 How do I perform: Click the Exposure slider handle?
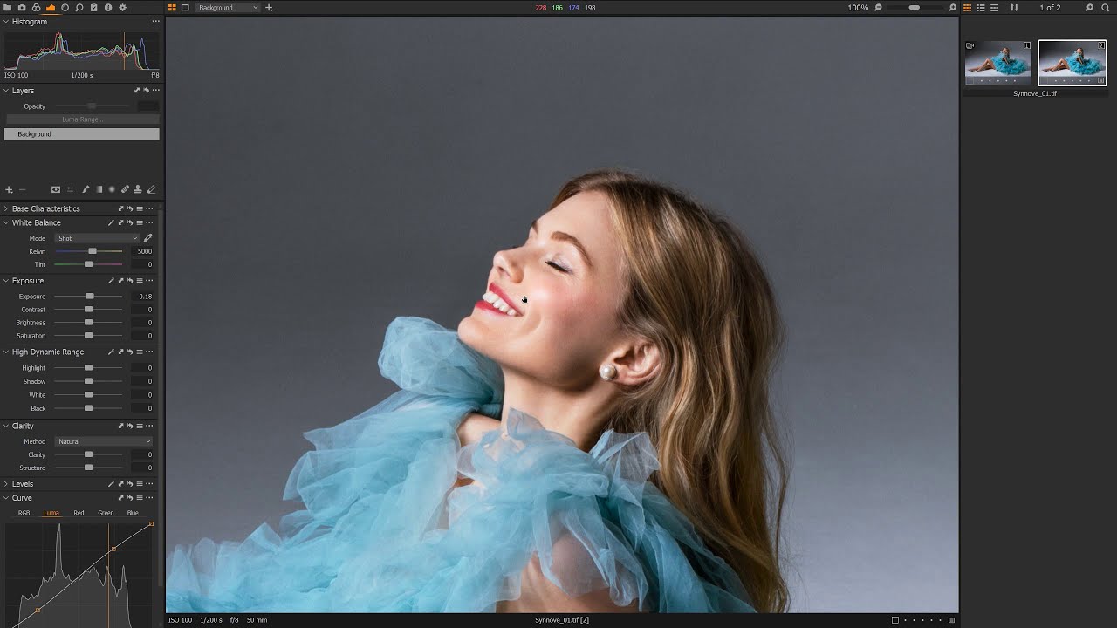90,297
